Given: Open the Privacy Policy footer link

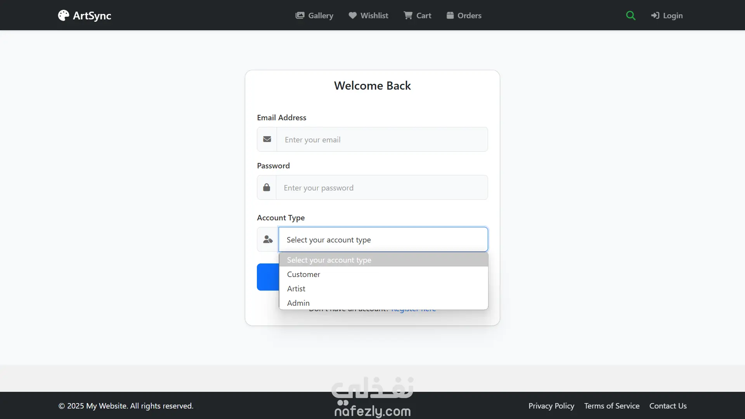Looking at the screenshot, I should pos(551,406).
